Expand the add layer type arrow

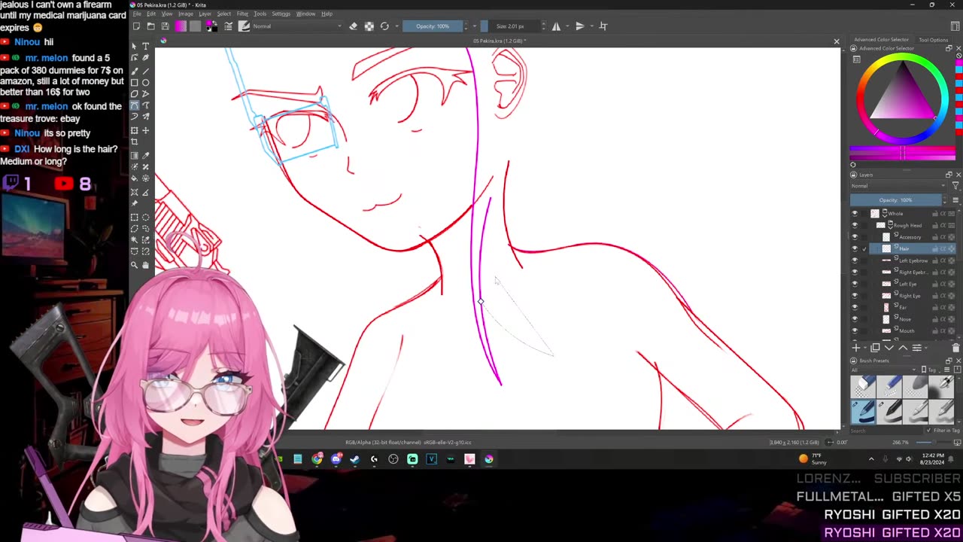coord(865,348)
